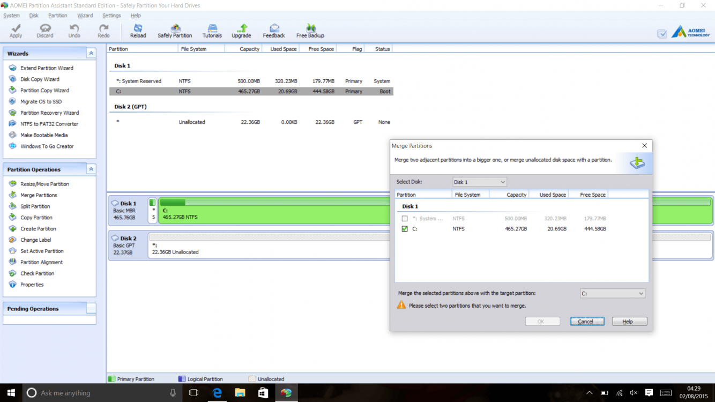Open the target partition C: dropdown
Image resolution: width=715 pixels, height=402 pixels.
613,294
